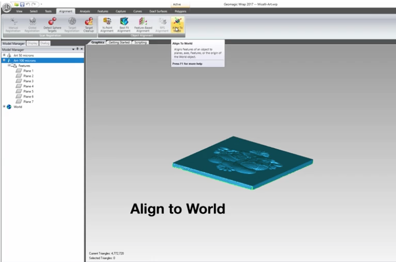Open the View ribbon tab
396x262 pixels.
tap(19, 12)
